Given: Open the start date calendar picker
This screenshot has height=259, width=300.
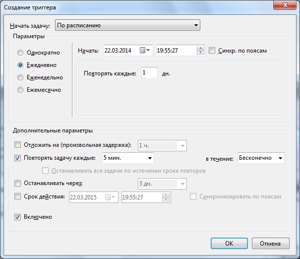Looking at the screenshot, I should coord(145,50).
